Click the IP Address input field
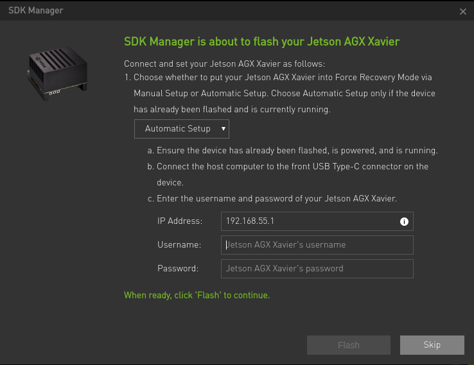This screenshot has width=474, height=365. (x=308, y=221)
